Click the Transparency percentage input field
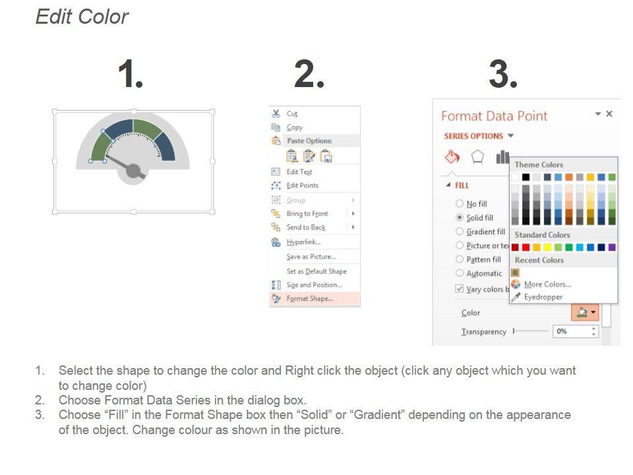 click(570, 331)
